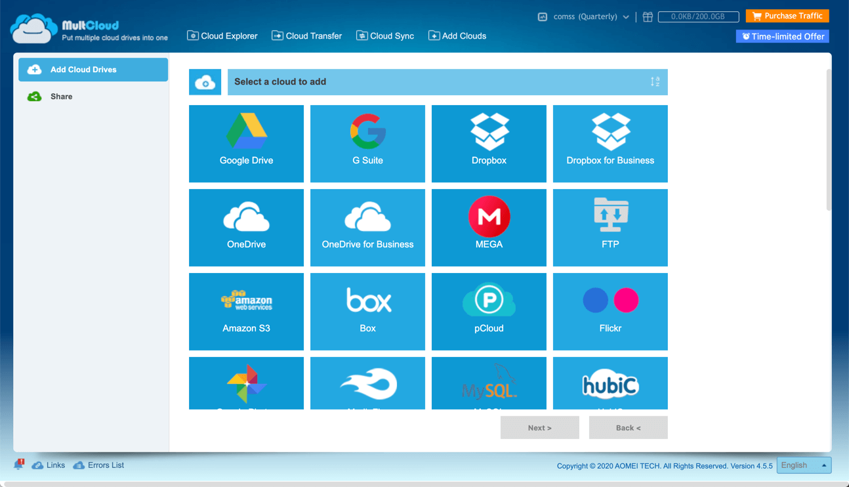
Task: Open the Time-limited Offer button
Action: click(x=783, y=36)
